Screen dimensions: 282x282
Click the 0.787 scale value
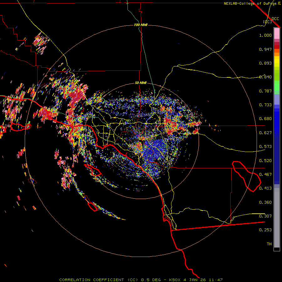265,91
